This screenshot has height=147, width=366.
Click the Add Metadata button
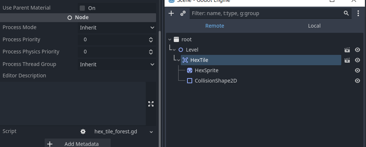click(x=77, y=144)
